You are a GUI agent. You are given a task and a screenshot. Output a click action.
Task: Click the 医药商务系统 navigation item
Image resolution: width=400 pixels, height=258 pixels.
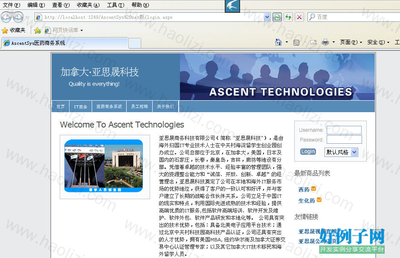pos(109,107)
